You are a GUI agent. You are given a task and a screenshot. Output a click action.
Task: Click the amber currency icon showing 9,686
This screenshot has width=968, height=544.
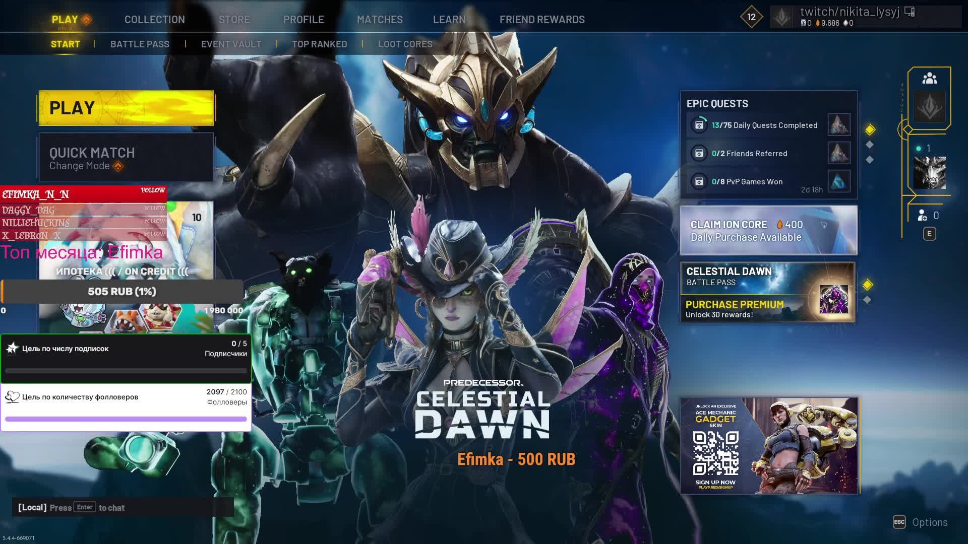tap(818, 23)
